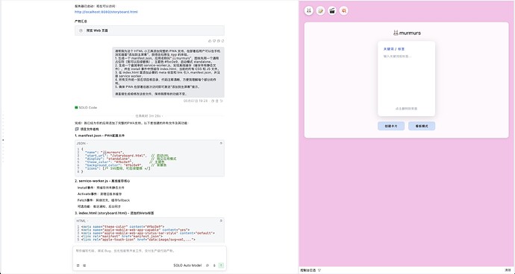Open the JSON language dropdown on the code block
The width and height of the screenshot is (515, 274).
pyautogui.click(x=82, y=143)
